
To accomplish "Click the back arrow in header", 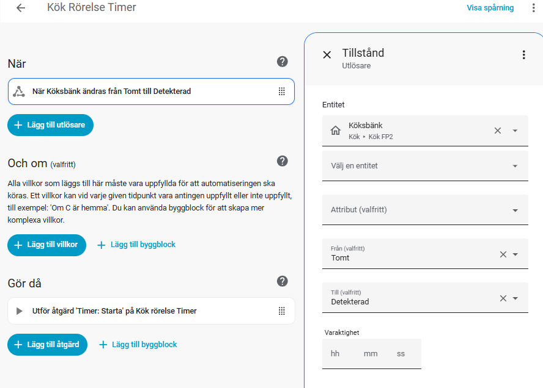I will 21,8.
